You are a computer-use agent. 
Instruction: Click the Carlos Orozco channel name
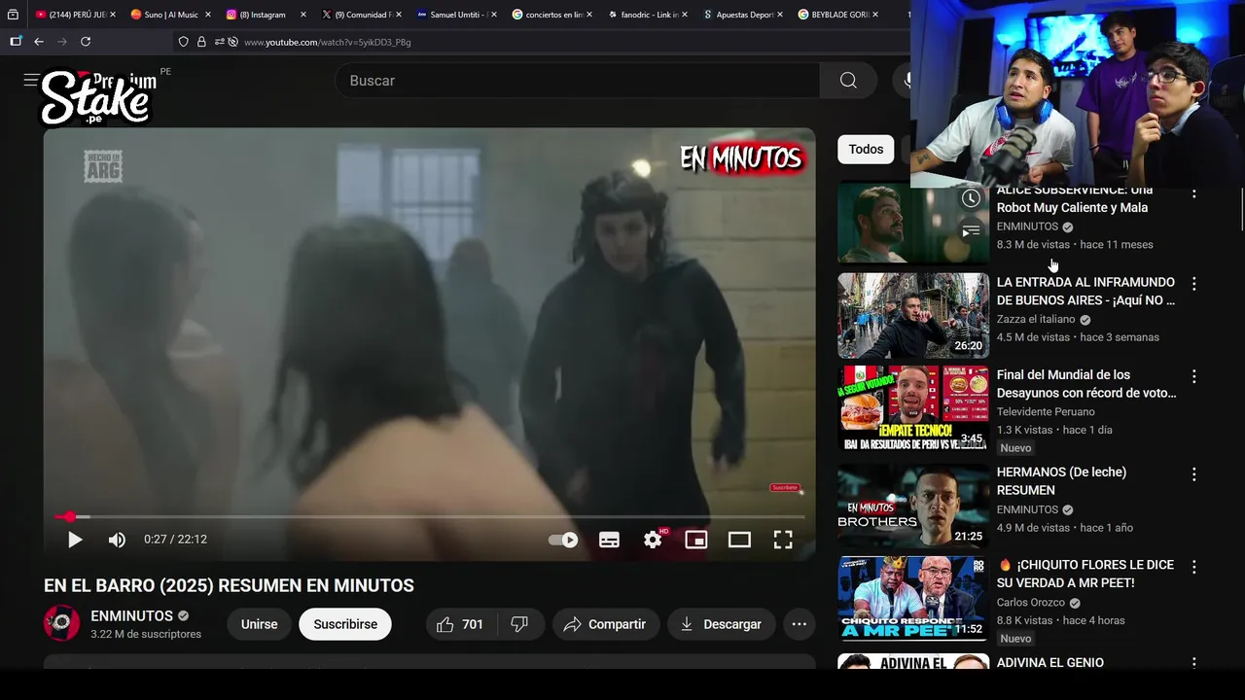pos(1031,603)
